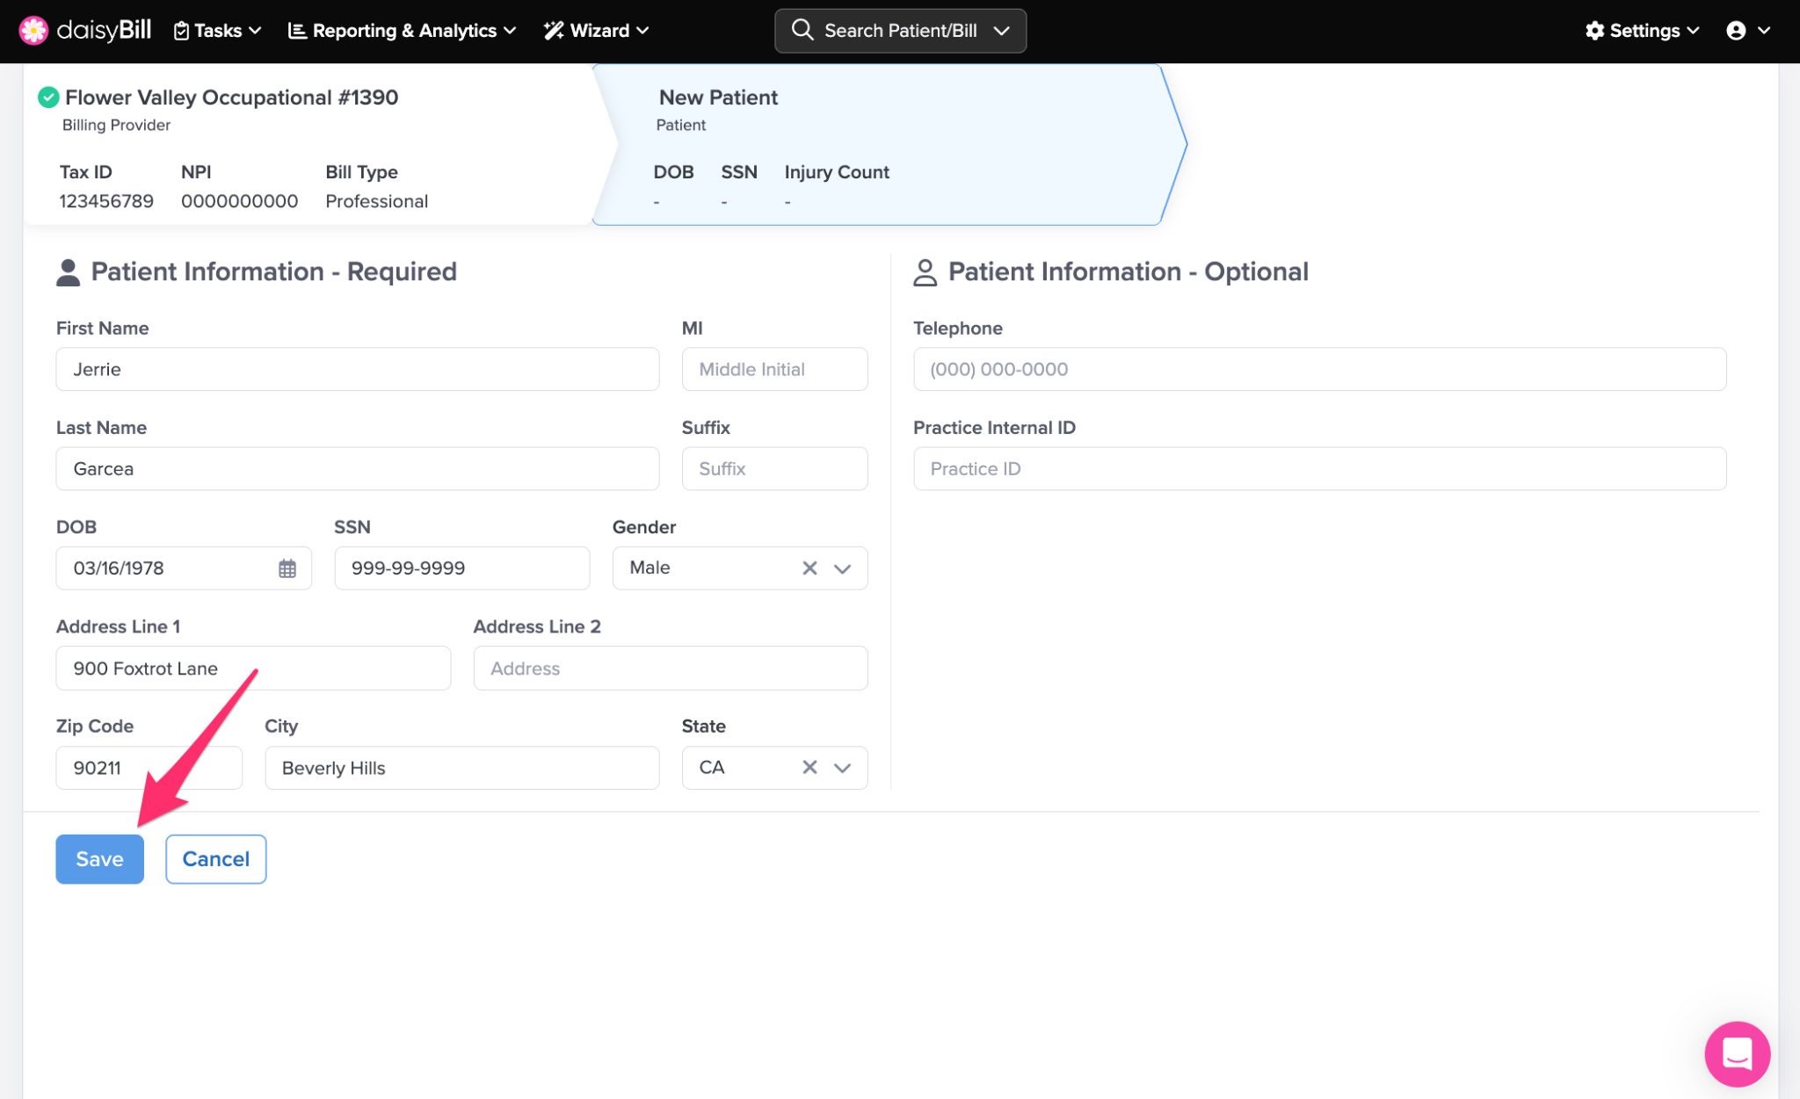Click the green billing provider checkmark

[x=48, y=98]
